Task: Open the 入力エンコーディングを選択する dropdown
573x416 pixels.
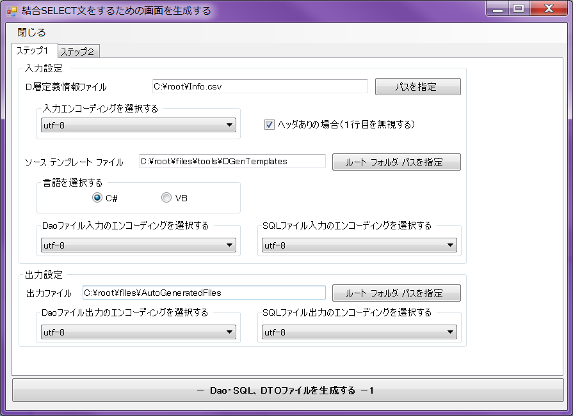Action: tap(138, 125)
